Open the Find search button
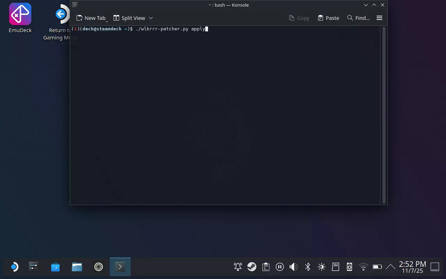Screen dimensions: 446x279 tap(359, 18)
